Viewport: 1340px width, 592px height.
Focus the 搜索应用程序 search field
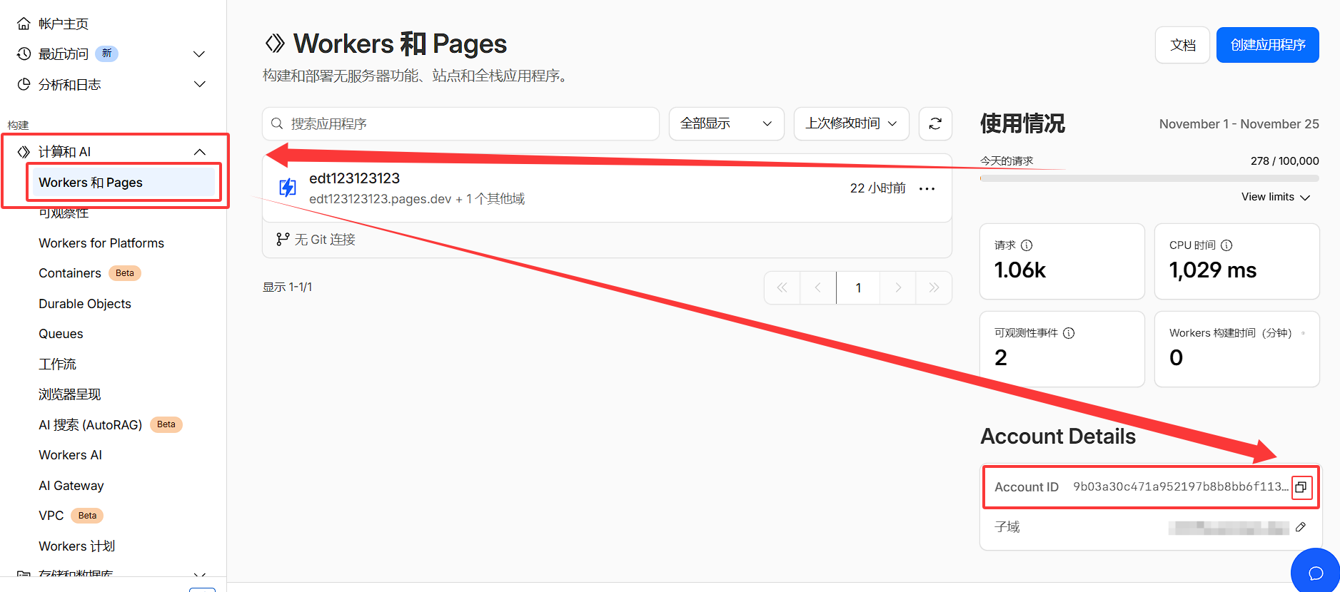460,124
